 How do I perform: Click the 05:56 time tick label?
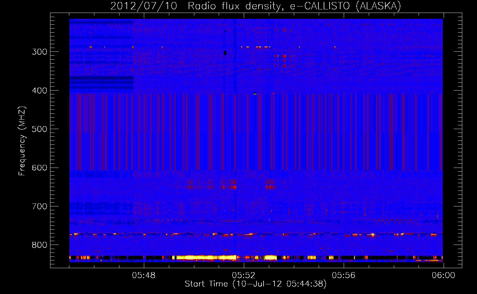(x=344, y=275)
